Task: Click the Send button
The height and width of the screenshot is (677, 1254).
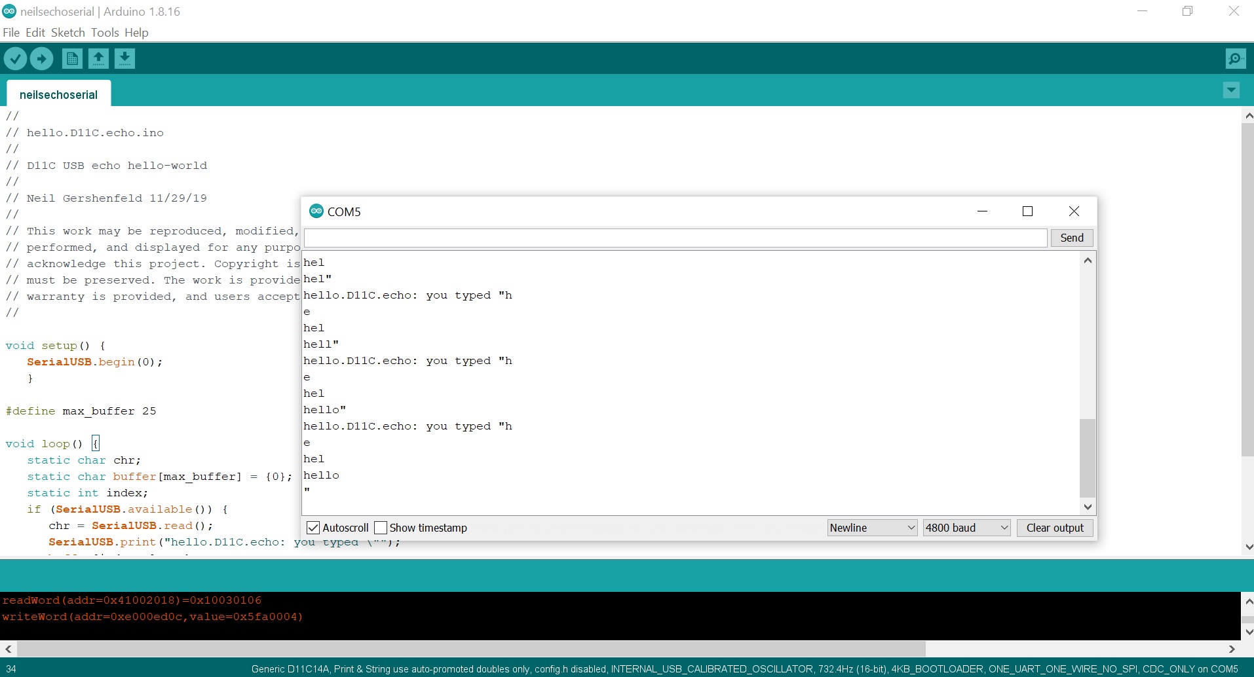Action: click(x=1072, y=238)
